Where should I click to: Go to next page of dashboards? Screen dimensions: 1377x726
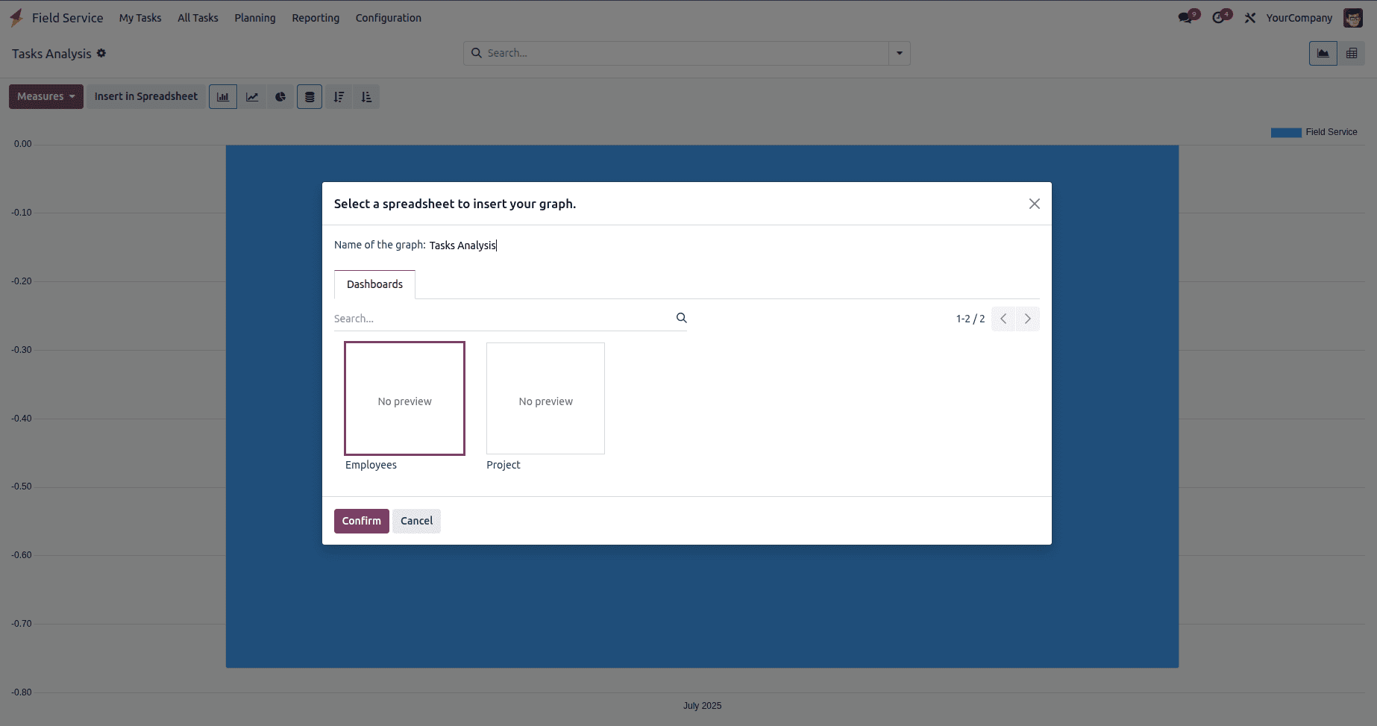pos(1028,319)
